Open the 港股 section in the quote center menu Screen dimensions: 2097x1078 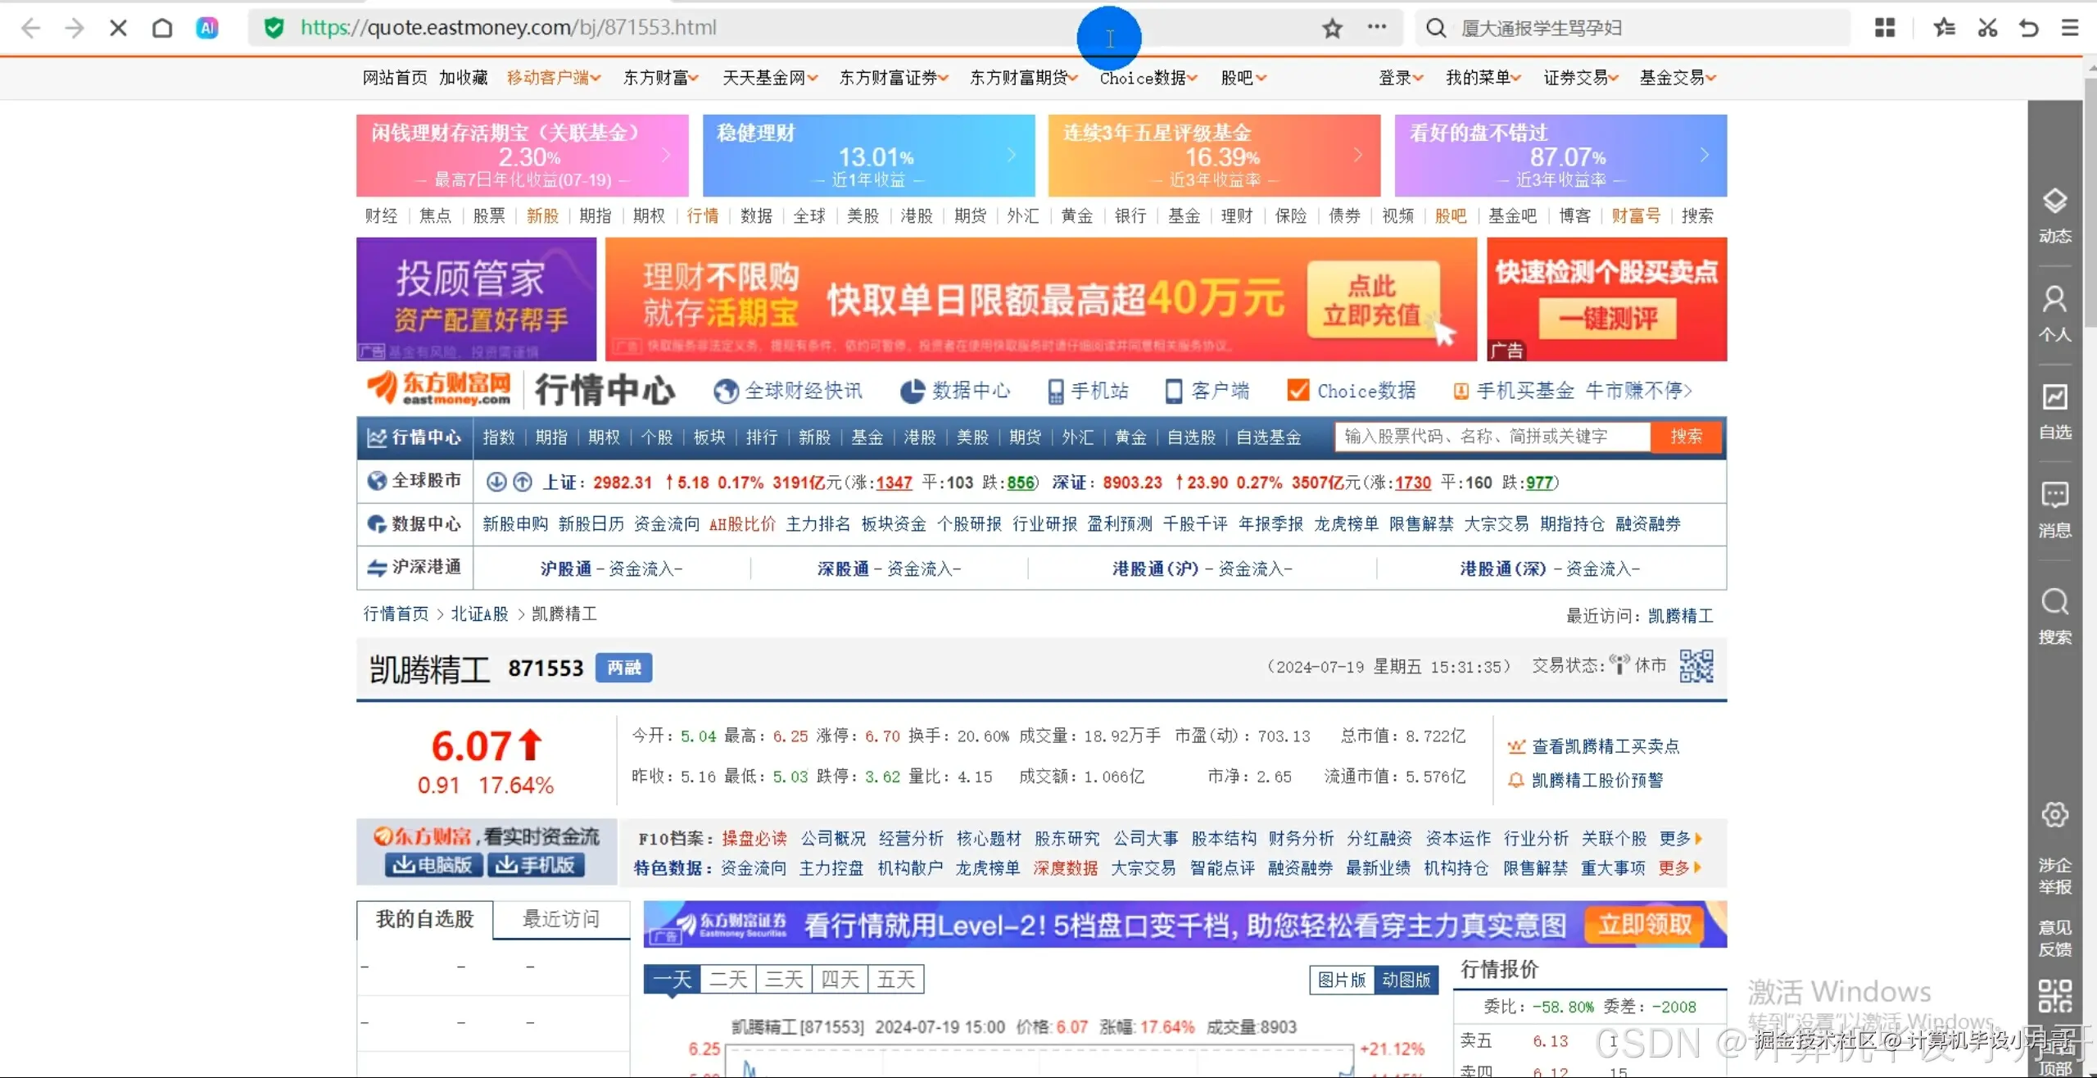pos(918,437)
